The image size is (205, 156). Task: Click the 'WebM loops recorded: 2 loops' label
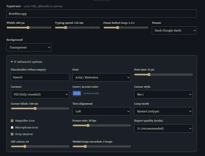(92, 142)
